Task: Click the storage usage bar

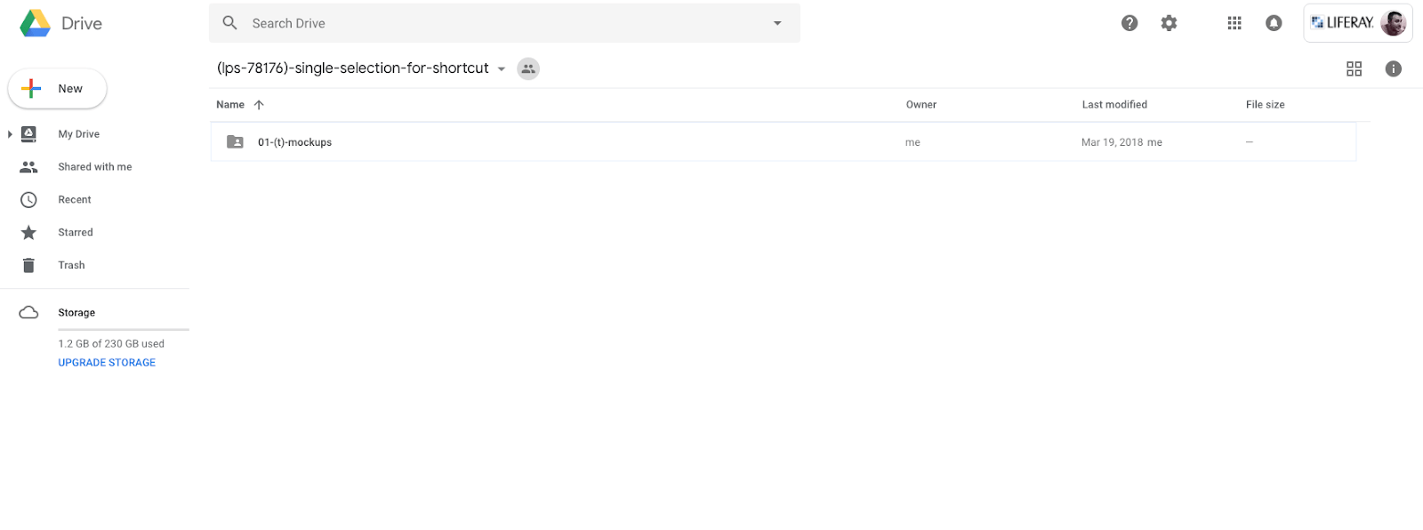Action: pos(124,330)
